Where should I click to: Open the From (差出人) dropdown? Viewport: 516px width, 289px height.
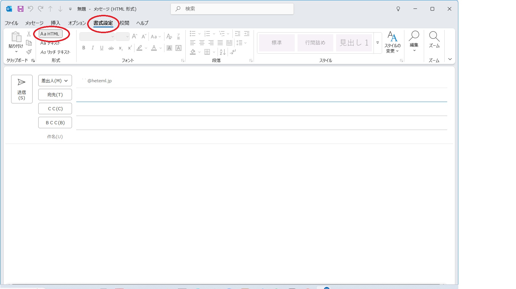pyautogui.click(x=55, y=81)
